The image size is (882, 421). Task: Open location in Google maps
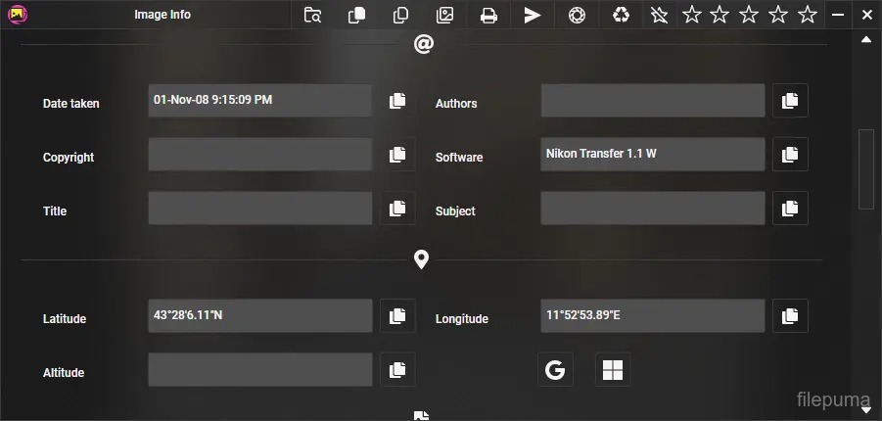[x=555, y=369]
